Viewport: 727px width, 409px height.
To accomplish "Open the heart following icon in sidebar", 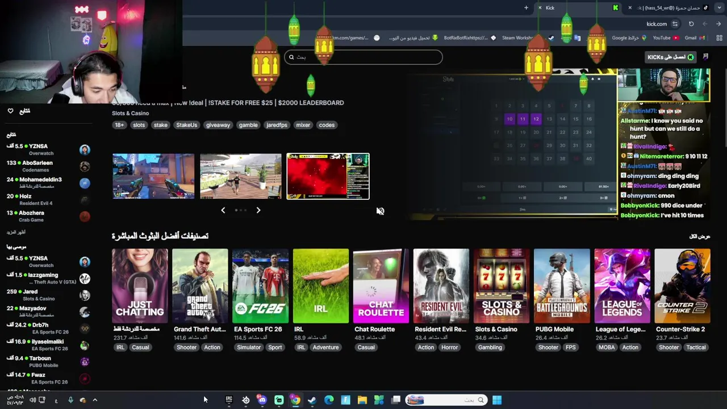I will click(10, 111).
